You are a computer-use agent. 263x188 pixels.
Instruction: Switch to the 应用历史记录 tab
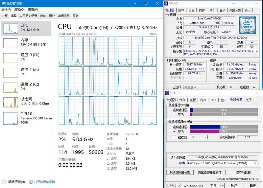pyautogui.click(x=28, y=16)
